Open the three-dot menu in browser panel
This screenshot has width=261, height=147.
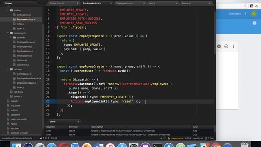pos(233,46)
